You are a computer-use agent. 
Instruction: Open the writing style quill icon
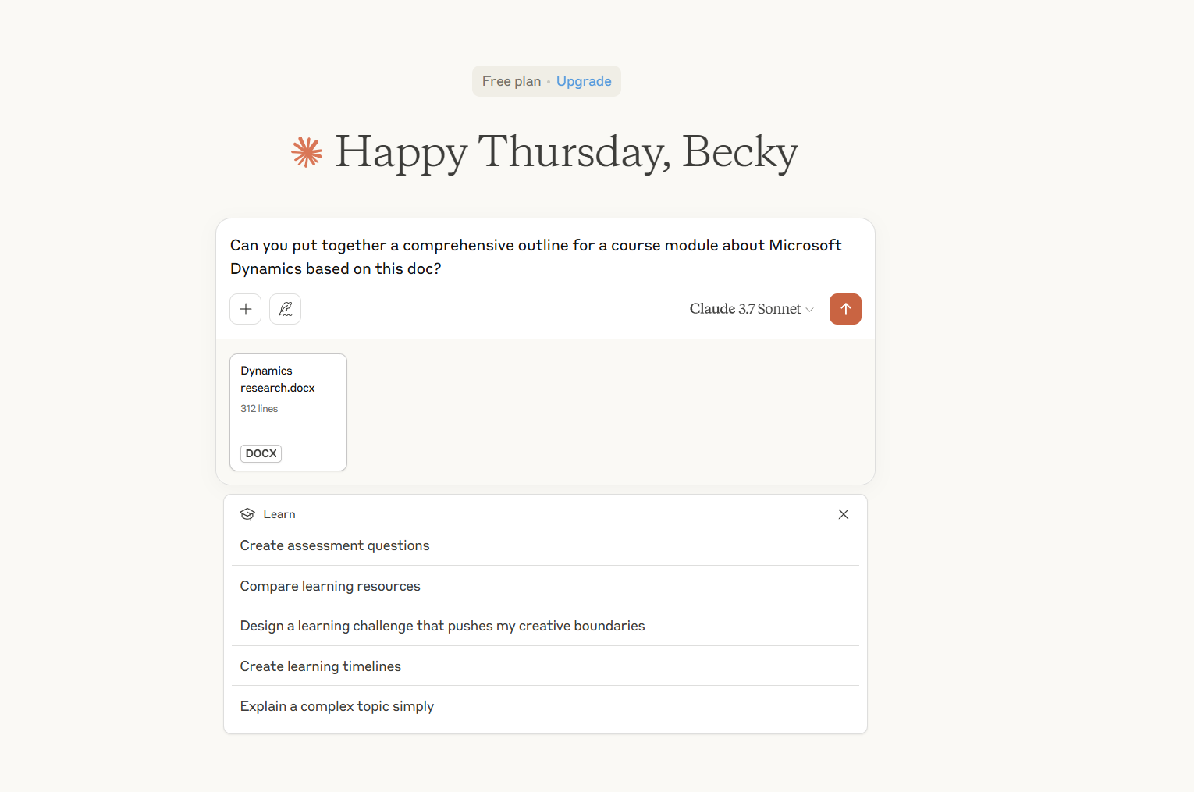[285, 309]
